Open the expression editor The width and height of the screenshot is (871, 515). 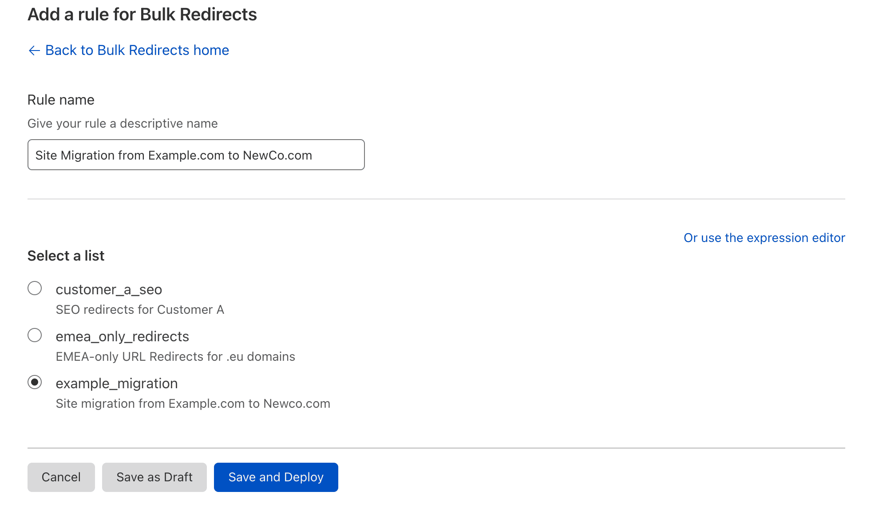pyautogui.click(x=764, y=238)
